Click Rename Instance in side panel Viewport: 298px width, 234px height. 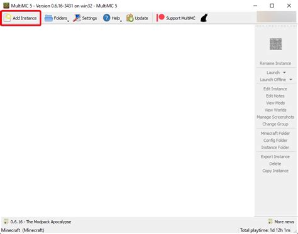point(275,63)
